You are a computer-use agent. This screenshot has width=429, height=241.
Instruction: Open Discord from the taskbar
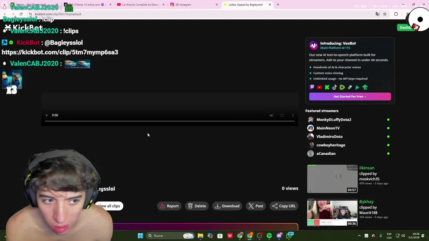(279, 236)
